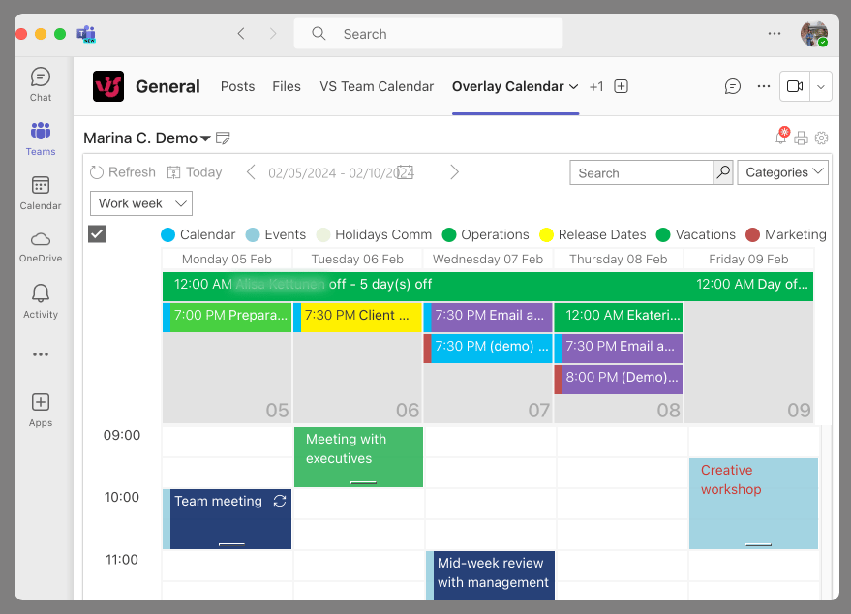Image resolution: width=851 pixels, height=614 pixels.
Task: Open the channel conversation icon
Action: (732, 86)
